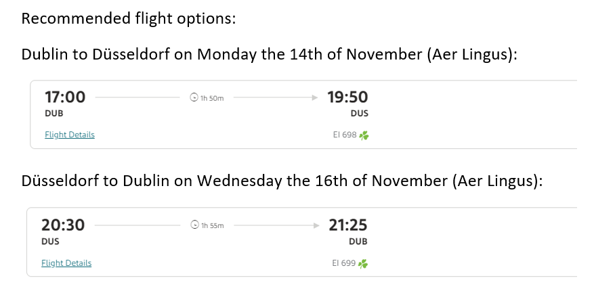Select the 20:30 departure time

pos(63,225)
